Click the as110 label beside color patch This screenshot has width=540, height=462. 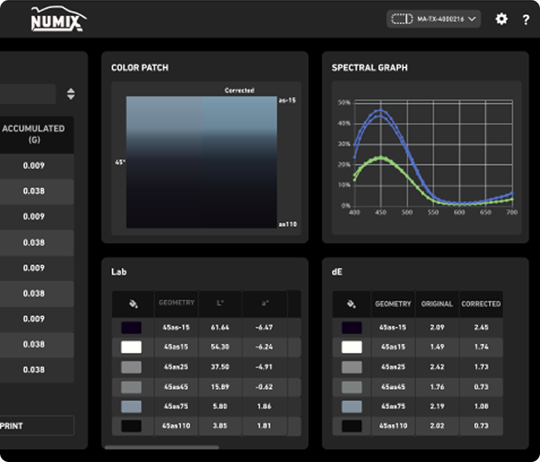(x=287, y=224)
